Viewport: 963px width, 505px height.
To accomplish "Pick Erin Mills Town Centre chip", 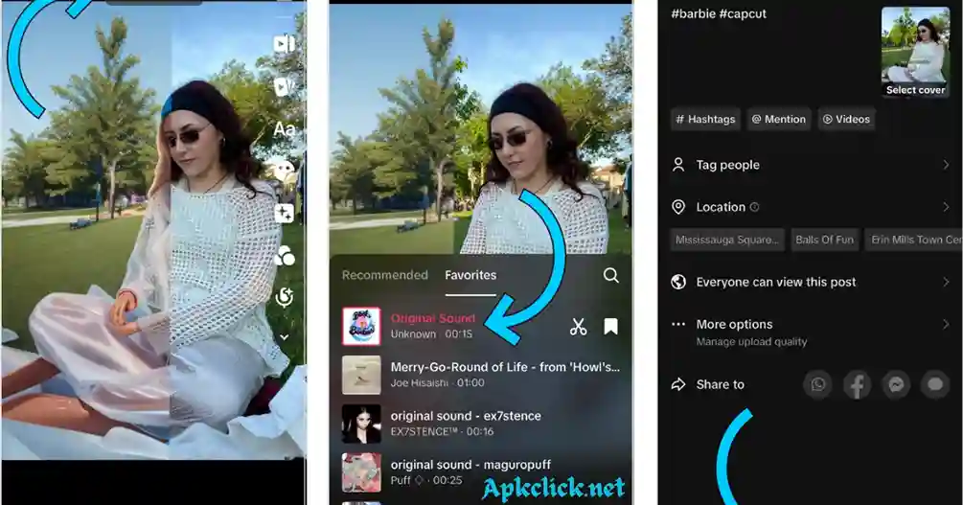I will (914, 240).
